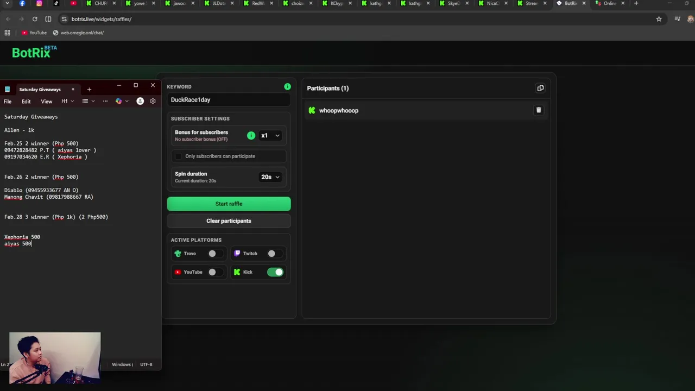Open the browser split view icon

(x=48, y=19)
